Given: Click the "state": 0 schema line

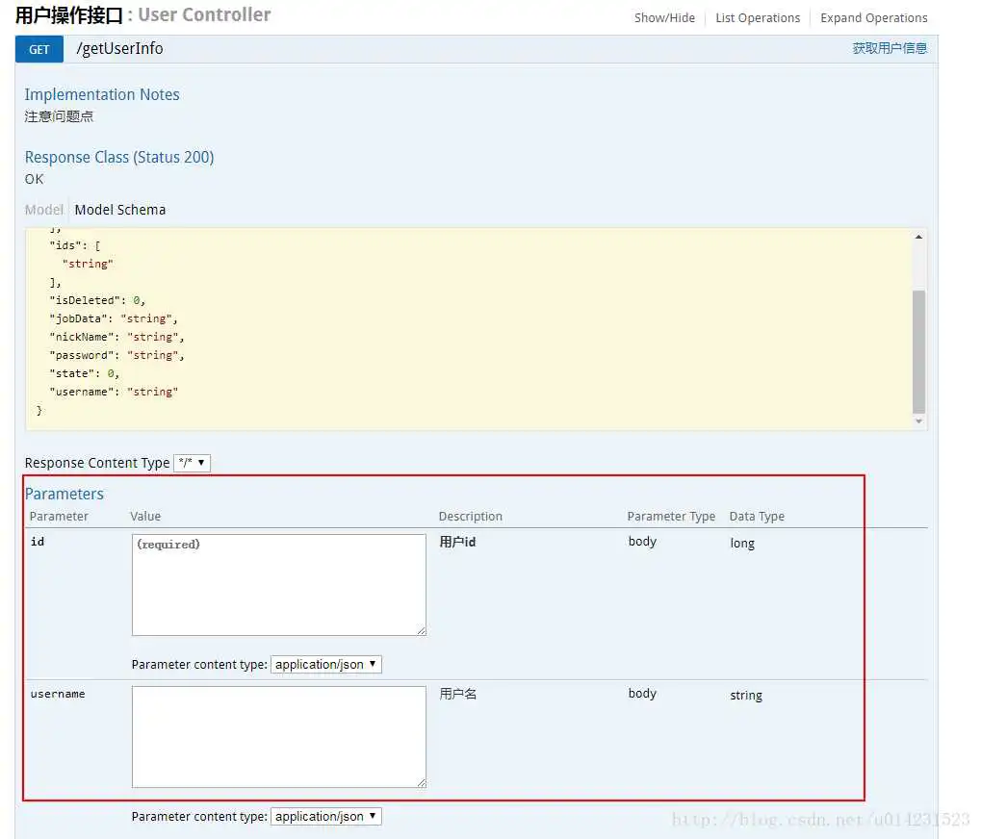Looking at the screenshot, I should (x=85, y=373).
